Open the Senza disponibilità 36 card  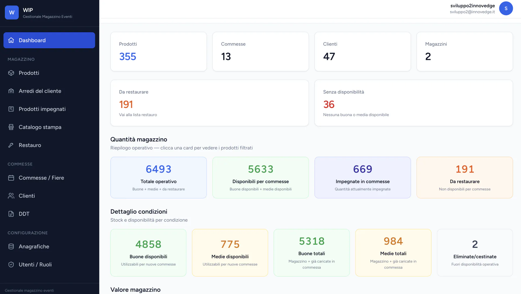pos(414,103)
